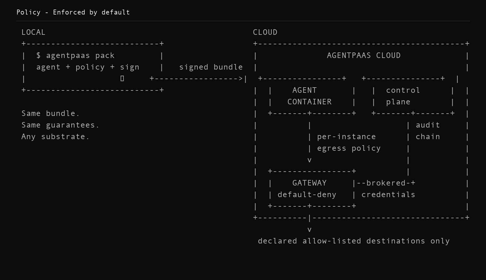Click the down arrow 'v' above the GATEWAY box
Viewport: 486px width, 280px height.
pyautogui.click(x=309, y=160)
